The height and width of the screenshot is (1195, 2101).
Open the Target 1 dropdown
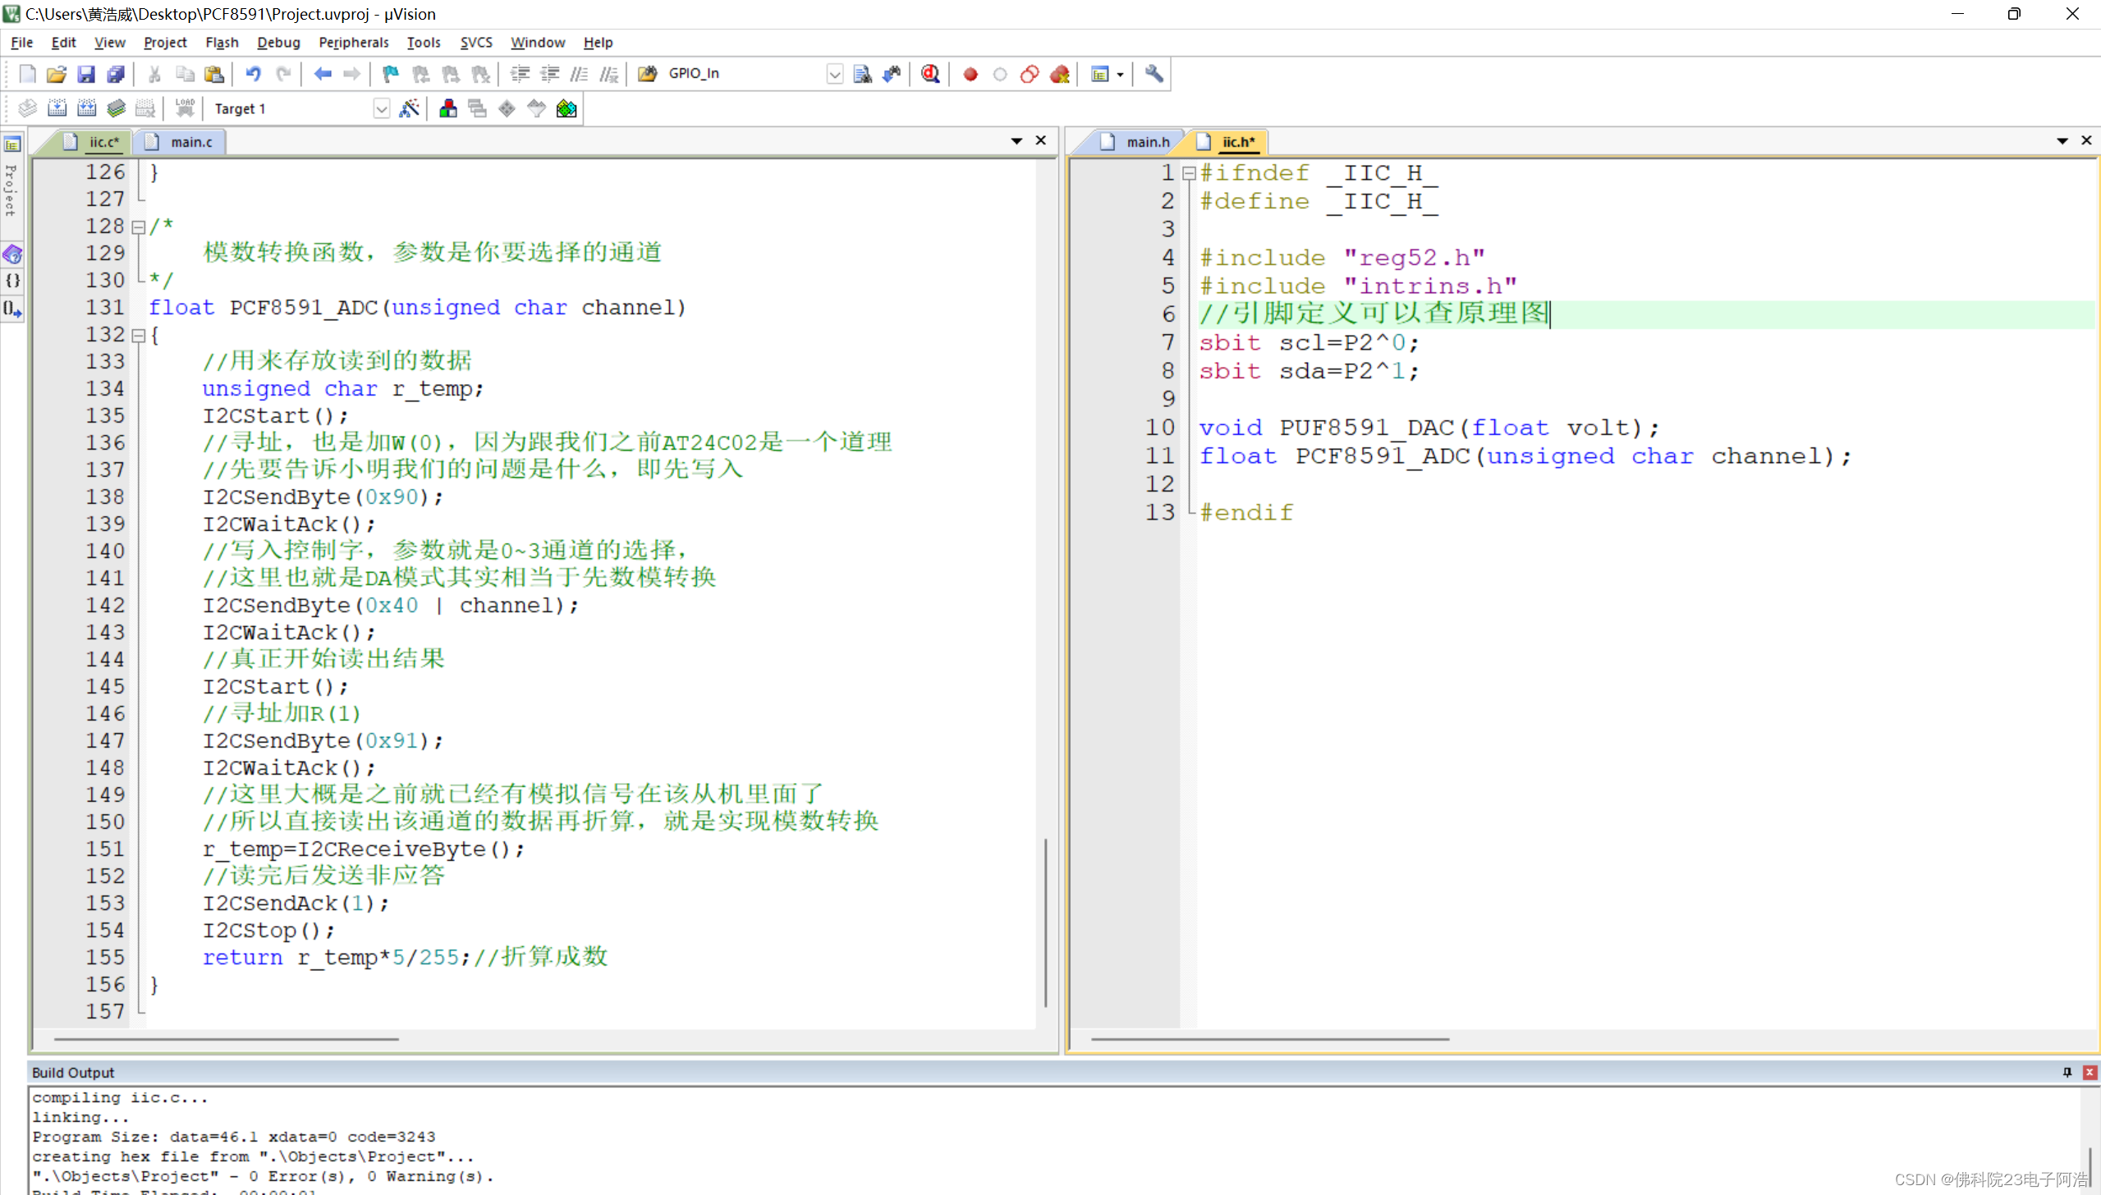coord(381,108)
